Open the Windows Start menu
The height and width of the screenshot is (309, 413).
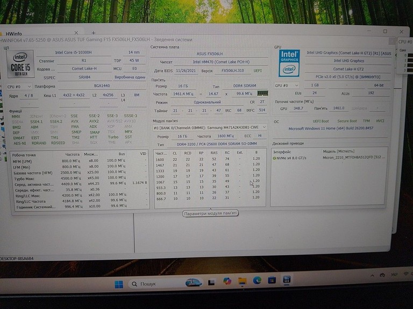119,284
